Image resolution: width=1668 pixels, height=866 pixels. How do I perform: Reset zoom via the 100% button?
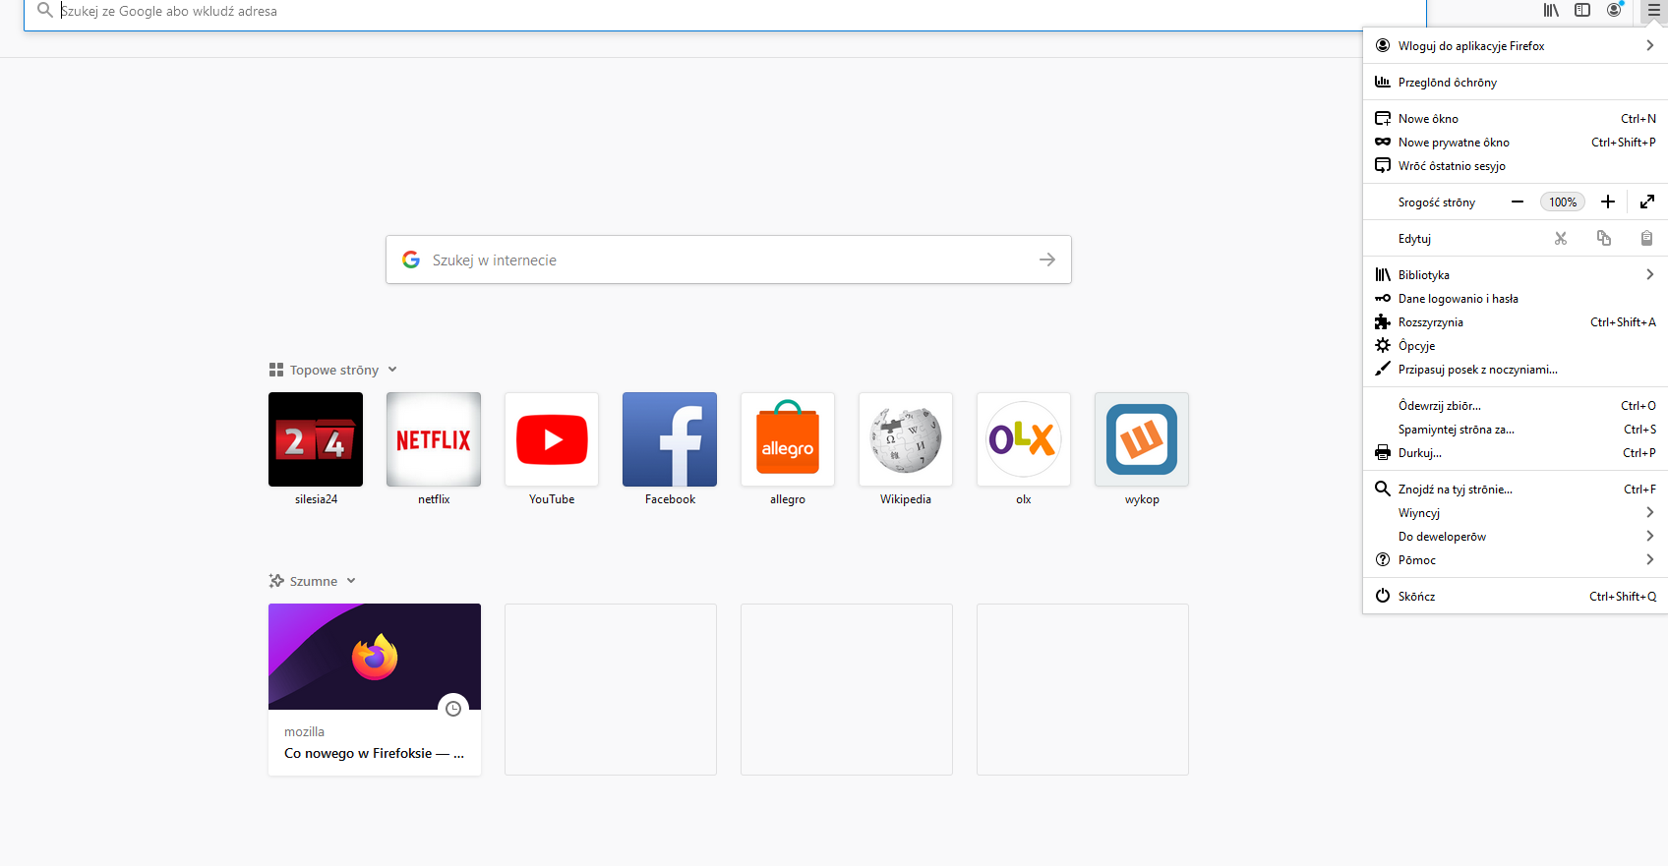[x=1563, y=202]
